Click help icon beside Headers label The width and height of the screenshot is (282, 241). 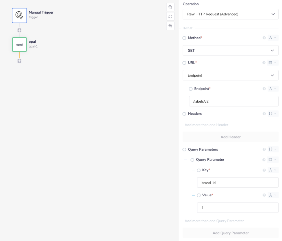click(x=264, y=114)
